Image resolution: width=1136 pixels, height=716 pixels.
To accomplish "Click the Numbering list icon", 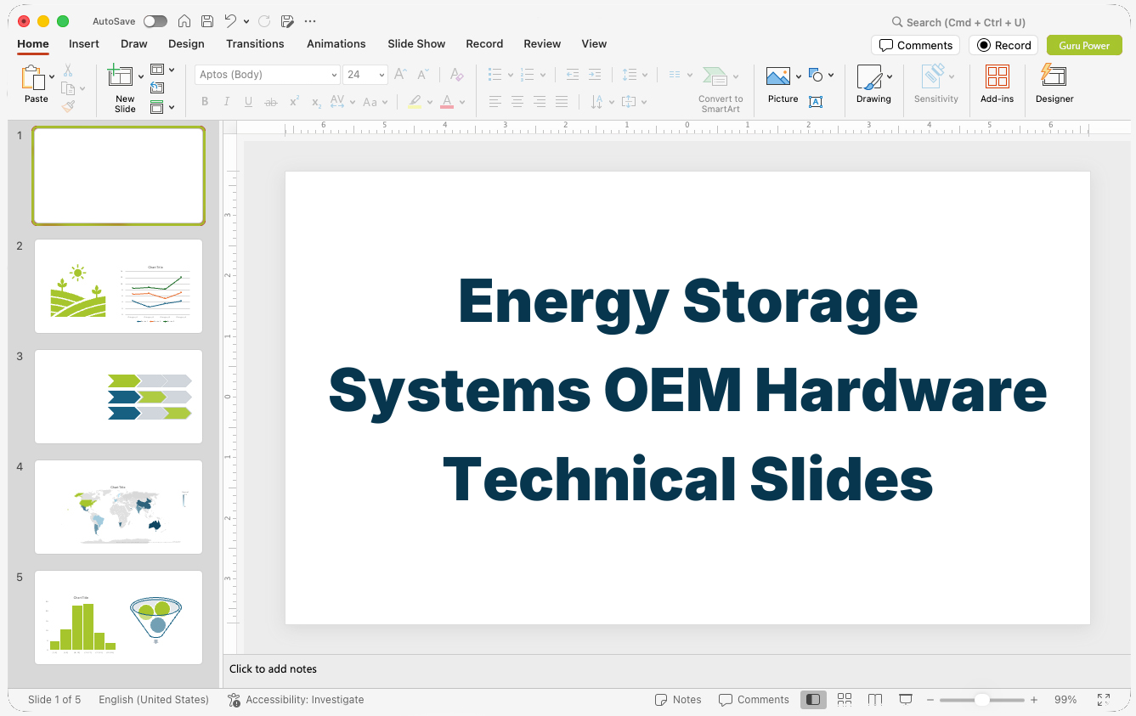I will point(528,75).
